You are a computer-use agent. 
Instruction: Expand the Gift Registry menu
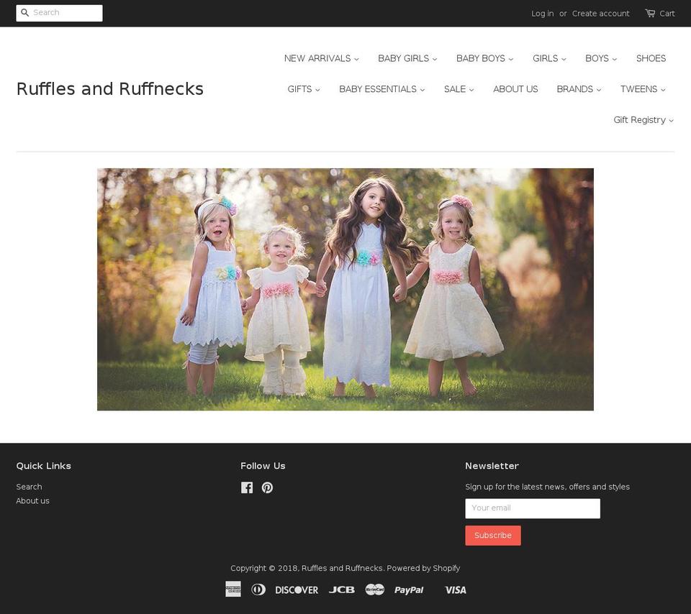pyautogui.click(x=643, y=120)
